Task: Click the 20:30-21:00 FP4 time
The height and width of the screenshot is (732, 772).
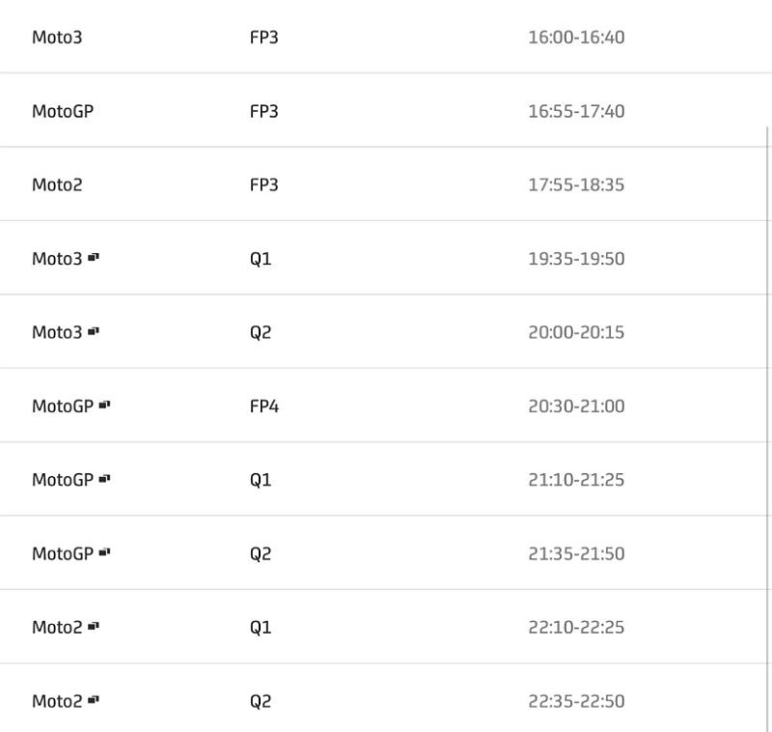Action: (576, 406)
